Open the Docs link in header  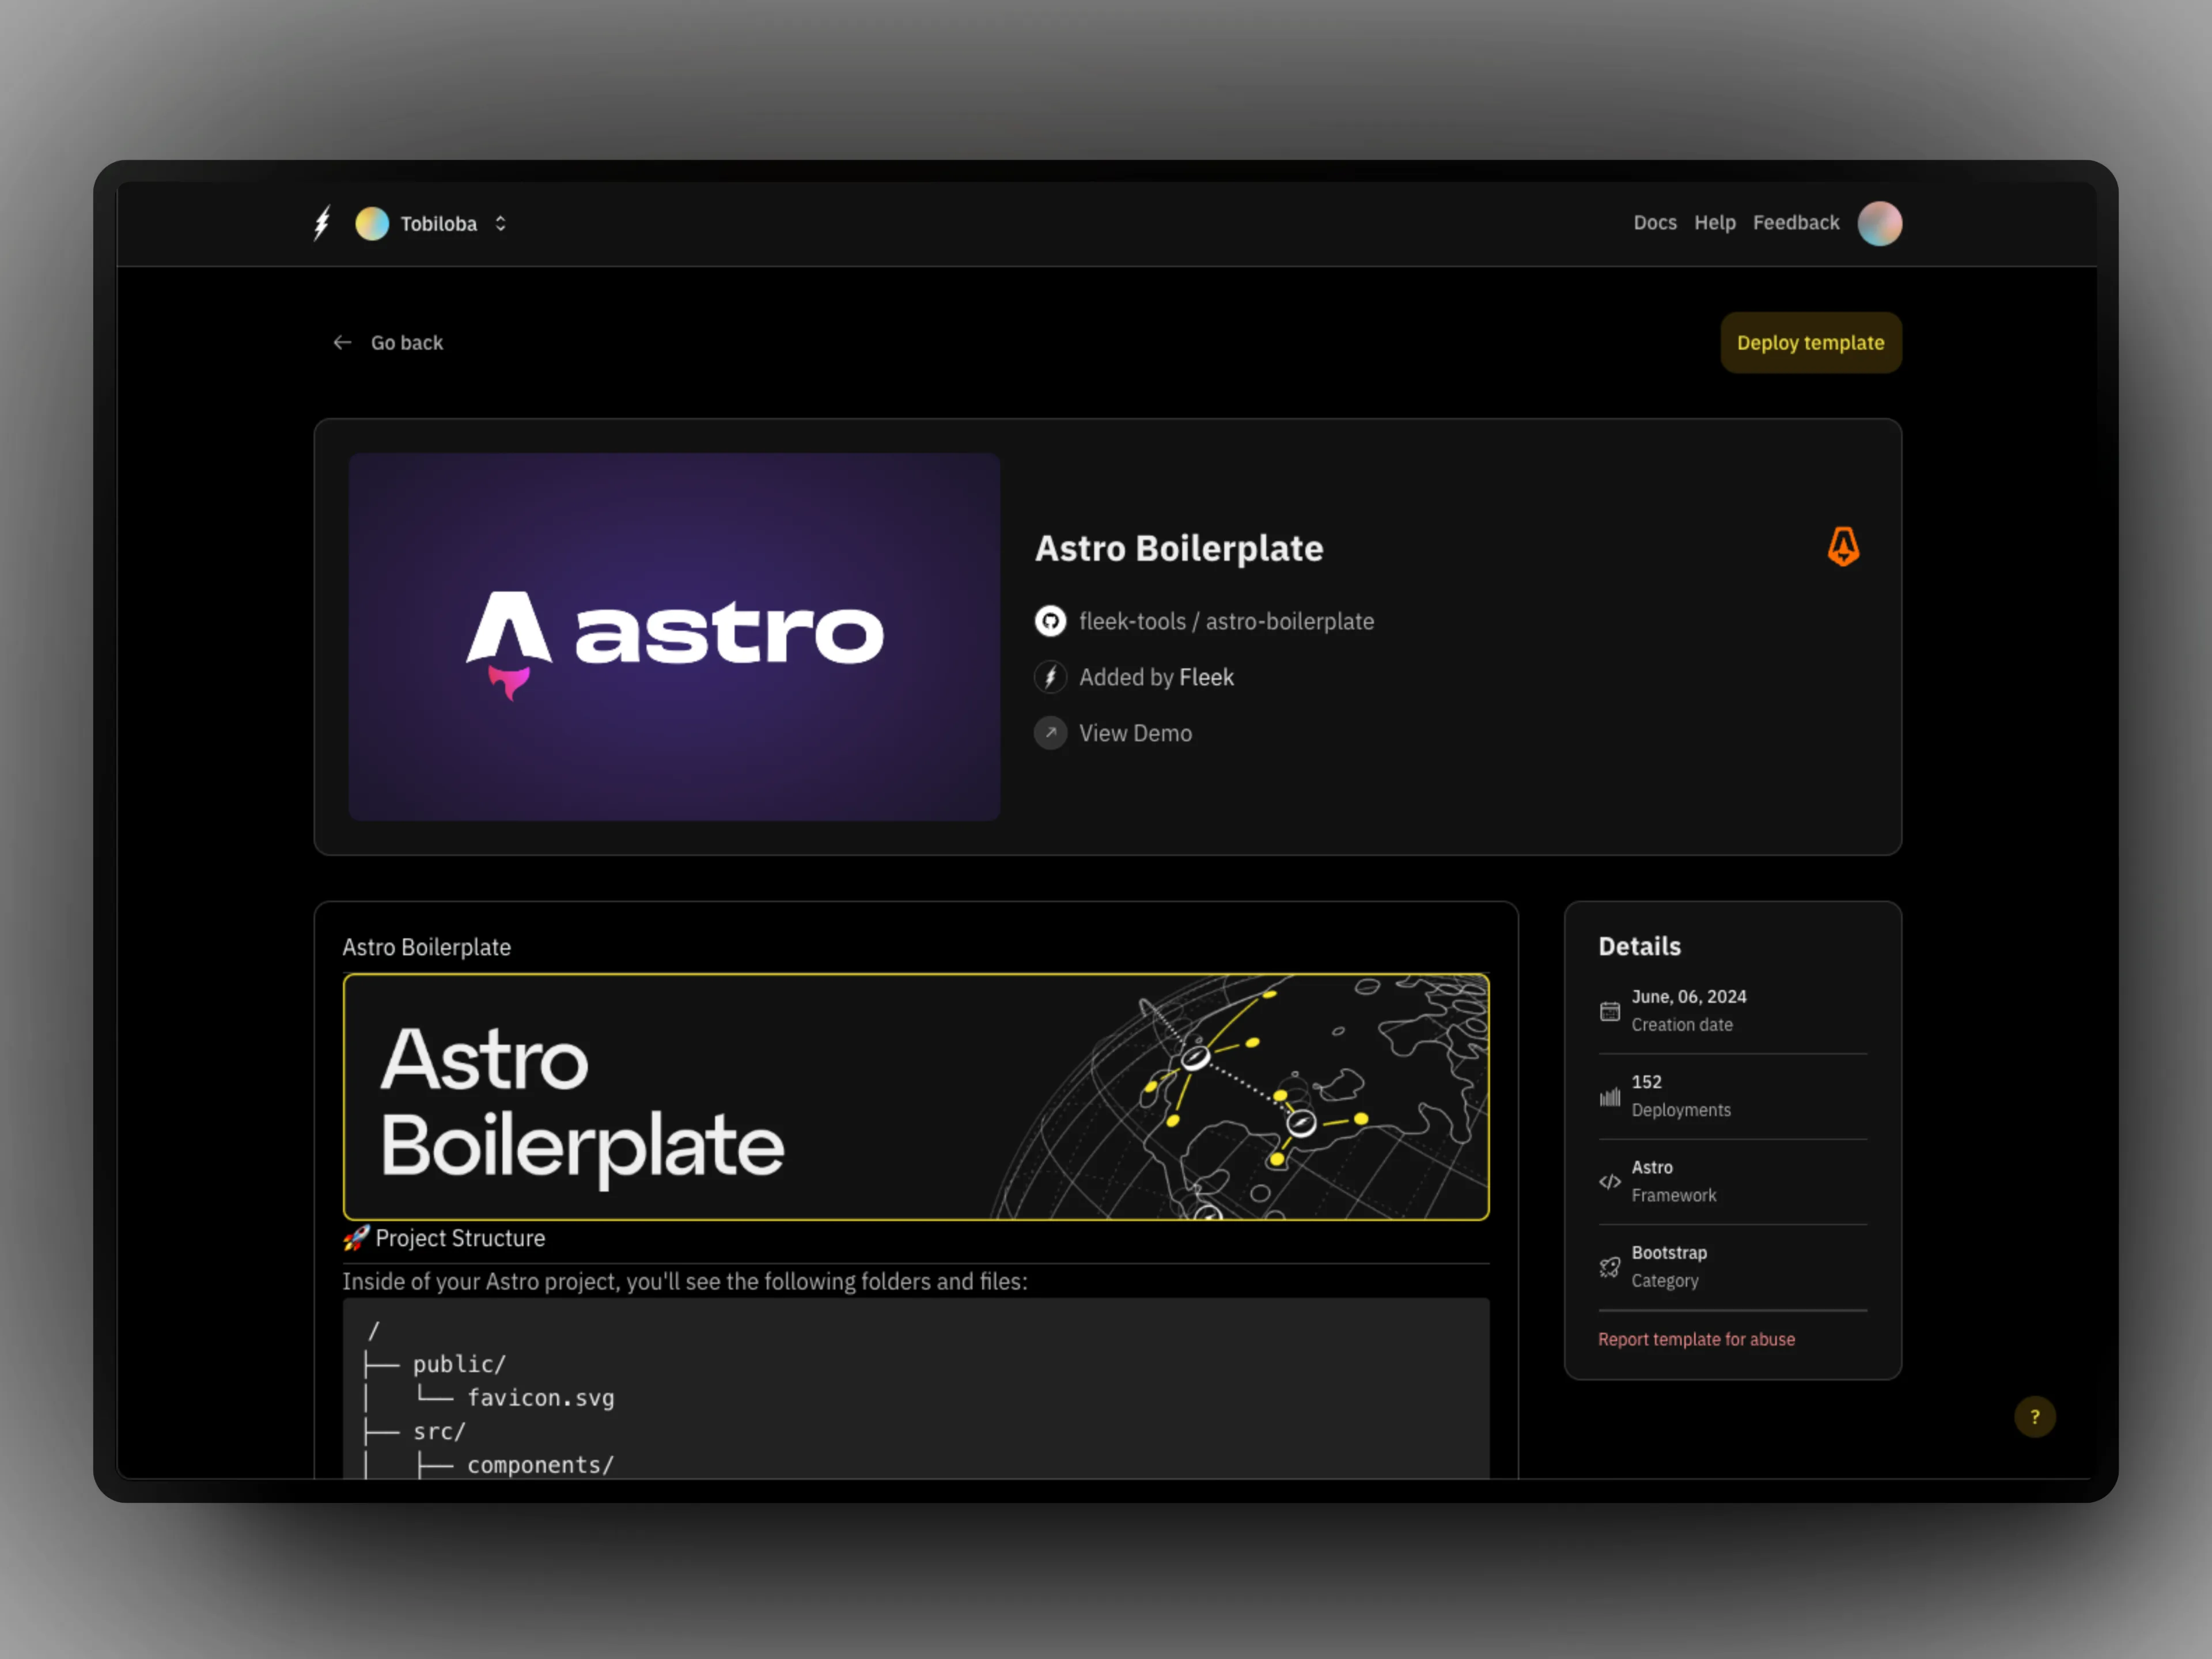pos(1655,223)
